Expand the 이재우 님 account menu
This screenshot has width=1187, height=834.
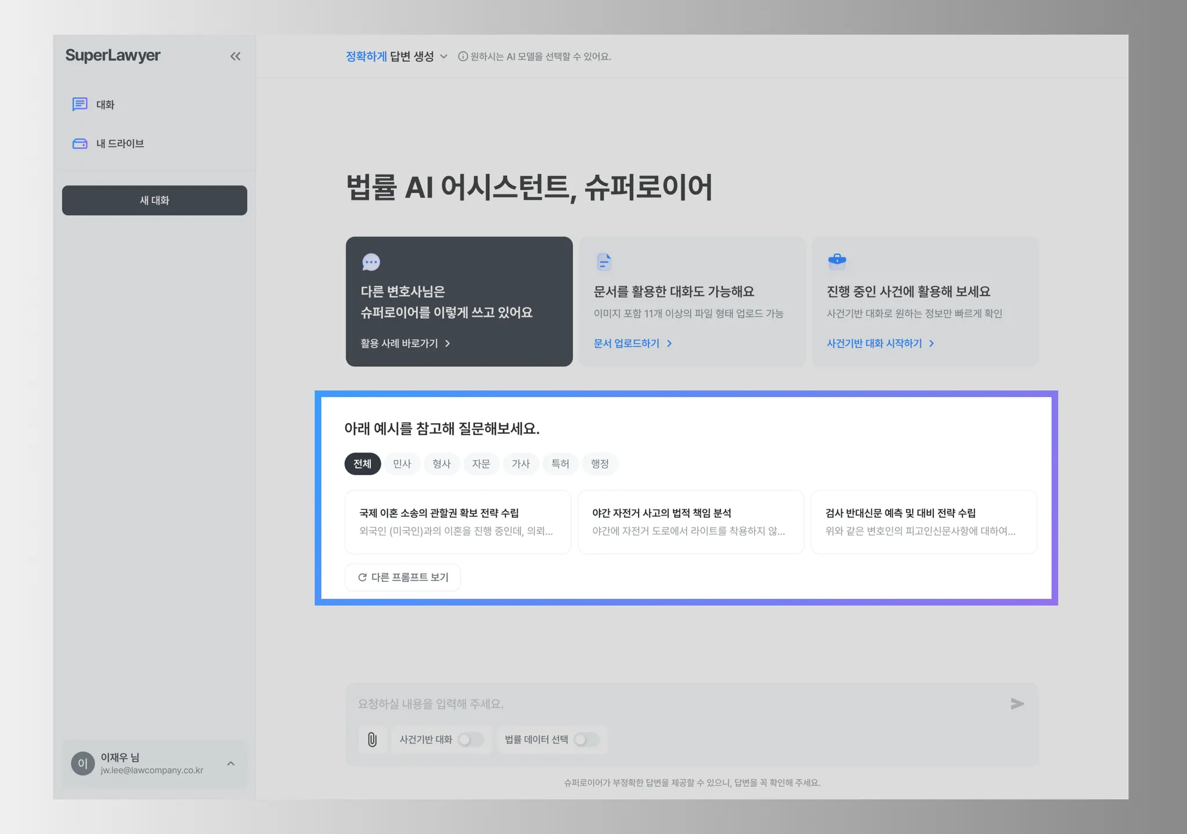tap(231, 763)
